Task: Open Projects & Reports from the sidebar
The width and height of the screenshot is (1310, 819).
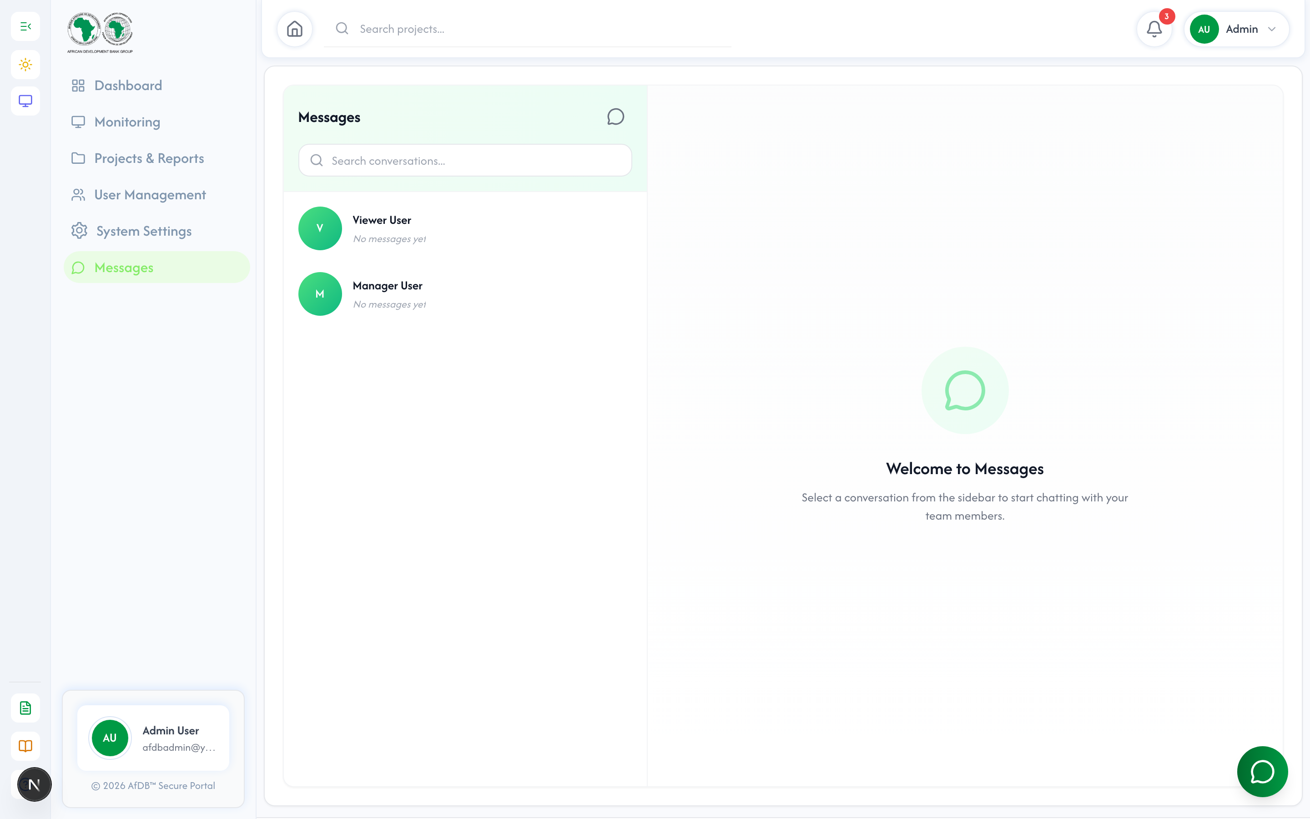Action: (156, 158)
